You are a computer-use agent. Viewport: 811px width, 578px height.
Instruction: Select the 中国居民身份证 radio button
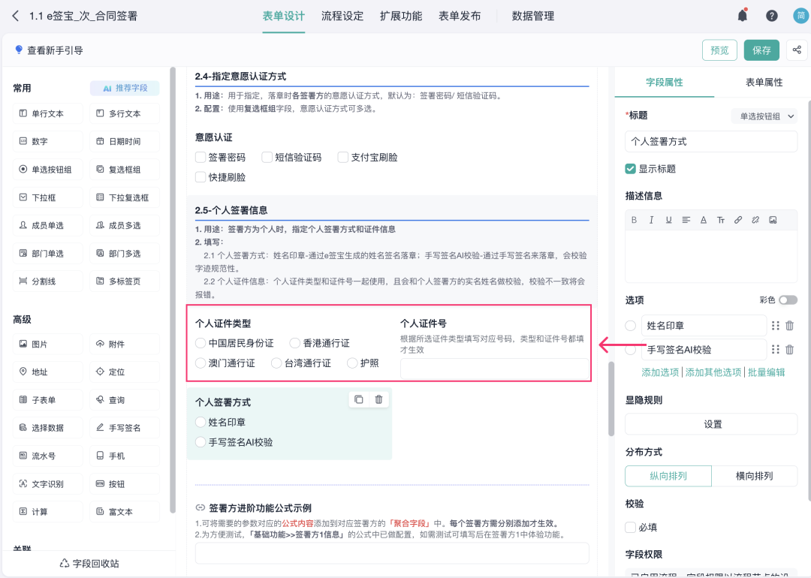tap(200, 343)
